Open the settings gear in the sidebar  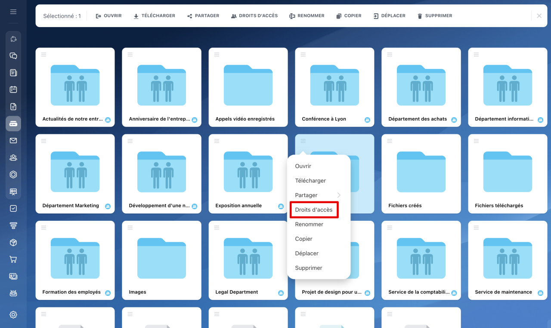pyautogui.click(x=13, y=315)
